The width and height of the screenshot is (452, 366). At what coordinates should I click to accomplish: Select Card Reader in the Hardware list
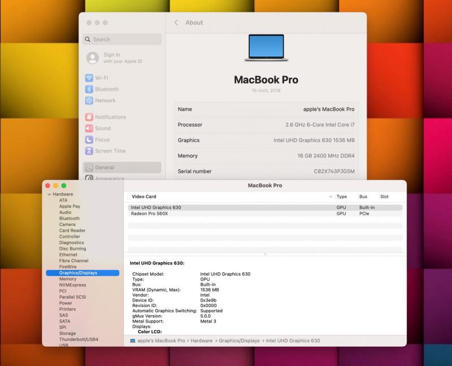(x=72, y=230)
